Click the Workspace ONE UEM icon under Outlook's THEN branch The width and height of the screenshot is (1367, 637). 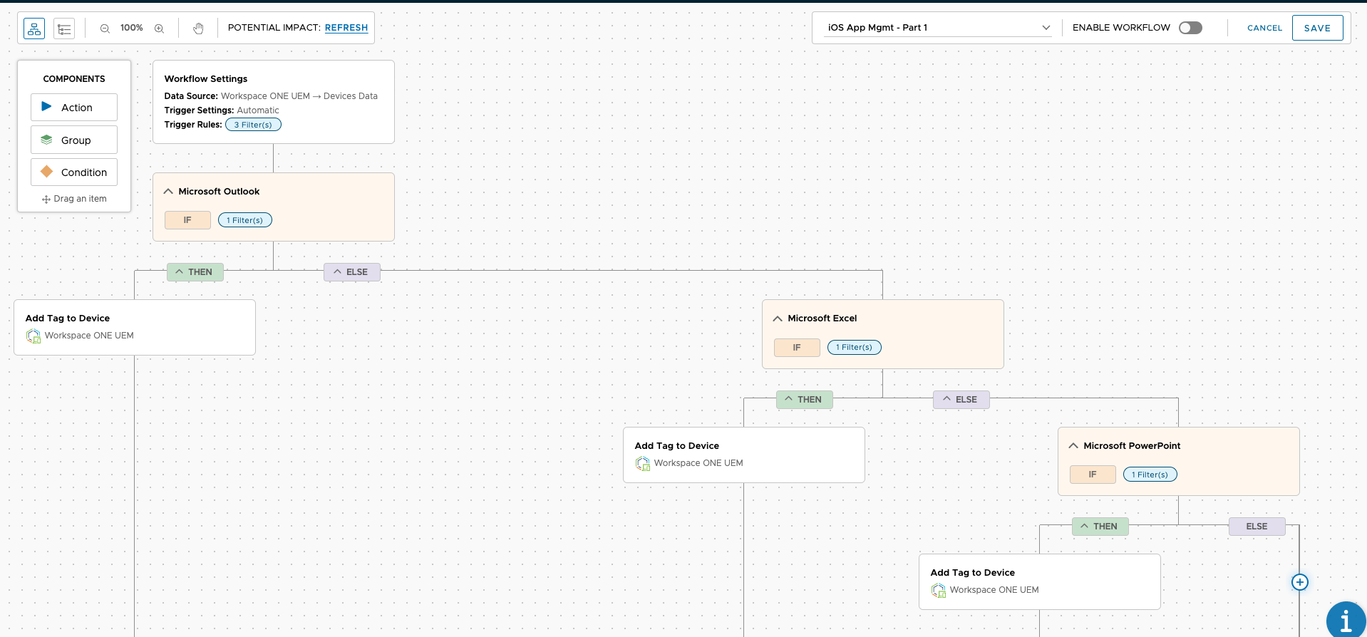click(x=33, y=336)
